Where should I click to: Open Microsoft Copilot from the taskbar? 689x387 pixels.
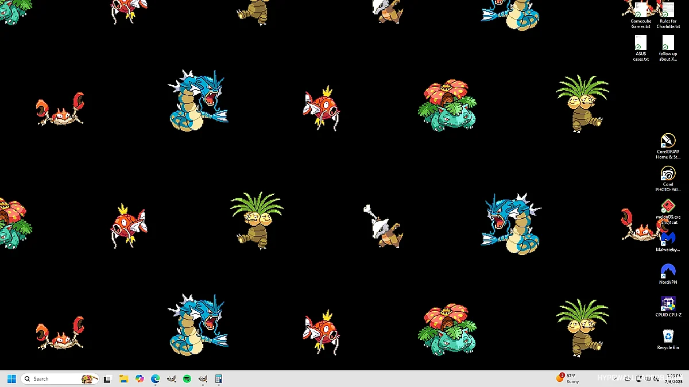(140, 379)
